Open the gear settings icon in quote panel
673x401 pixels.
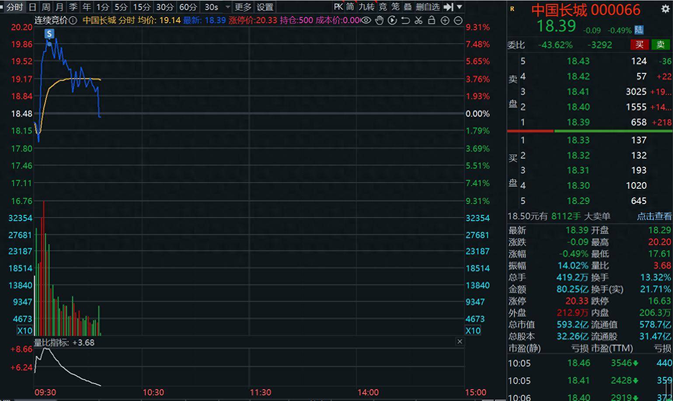665,9
